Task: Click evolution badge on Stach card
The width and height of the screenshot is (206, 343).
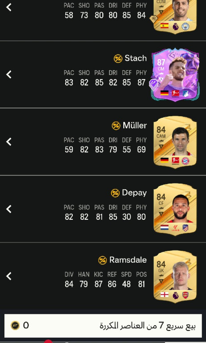Action: coord(154,85)
